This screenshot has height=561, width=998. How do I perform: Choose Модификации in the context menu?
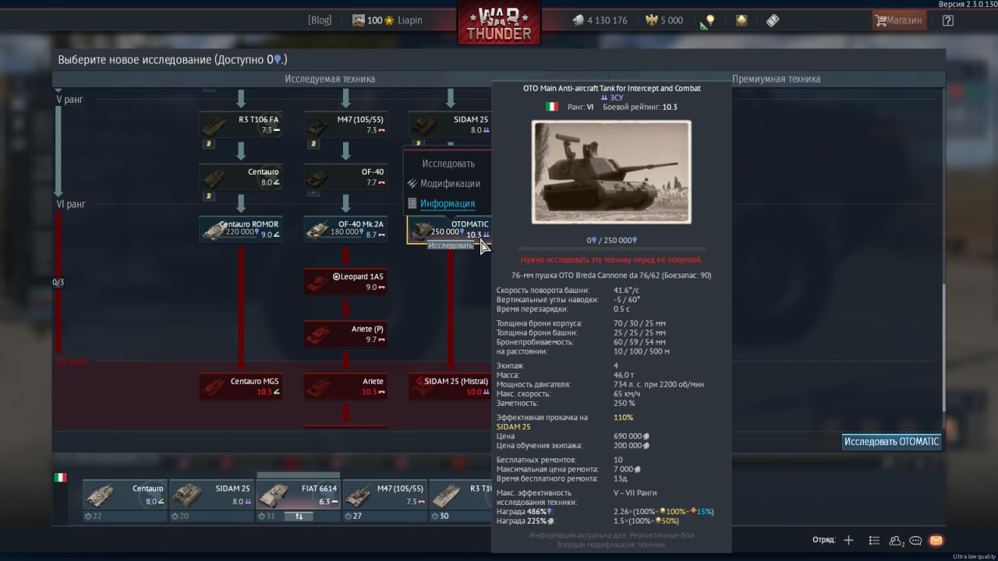[x=450, y=184]
